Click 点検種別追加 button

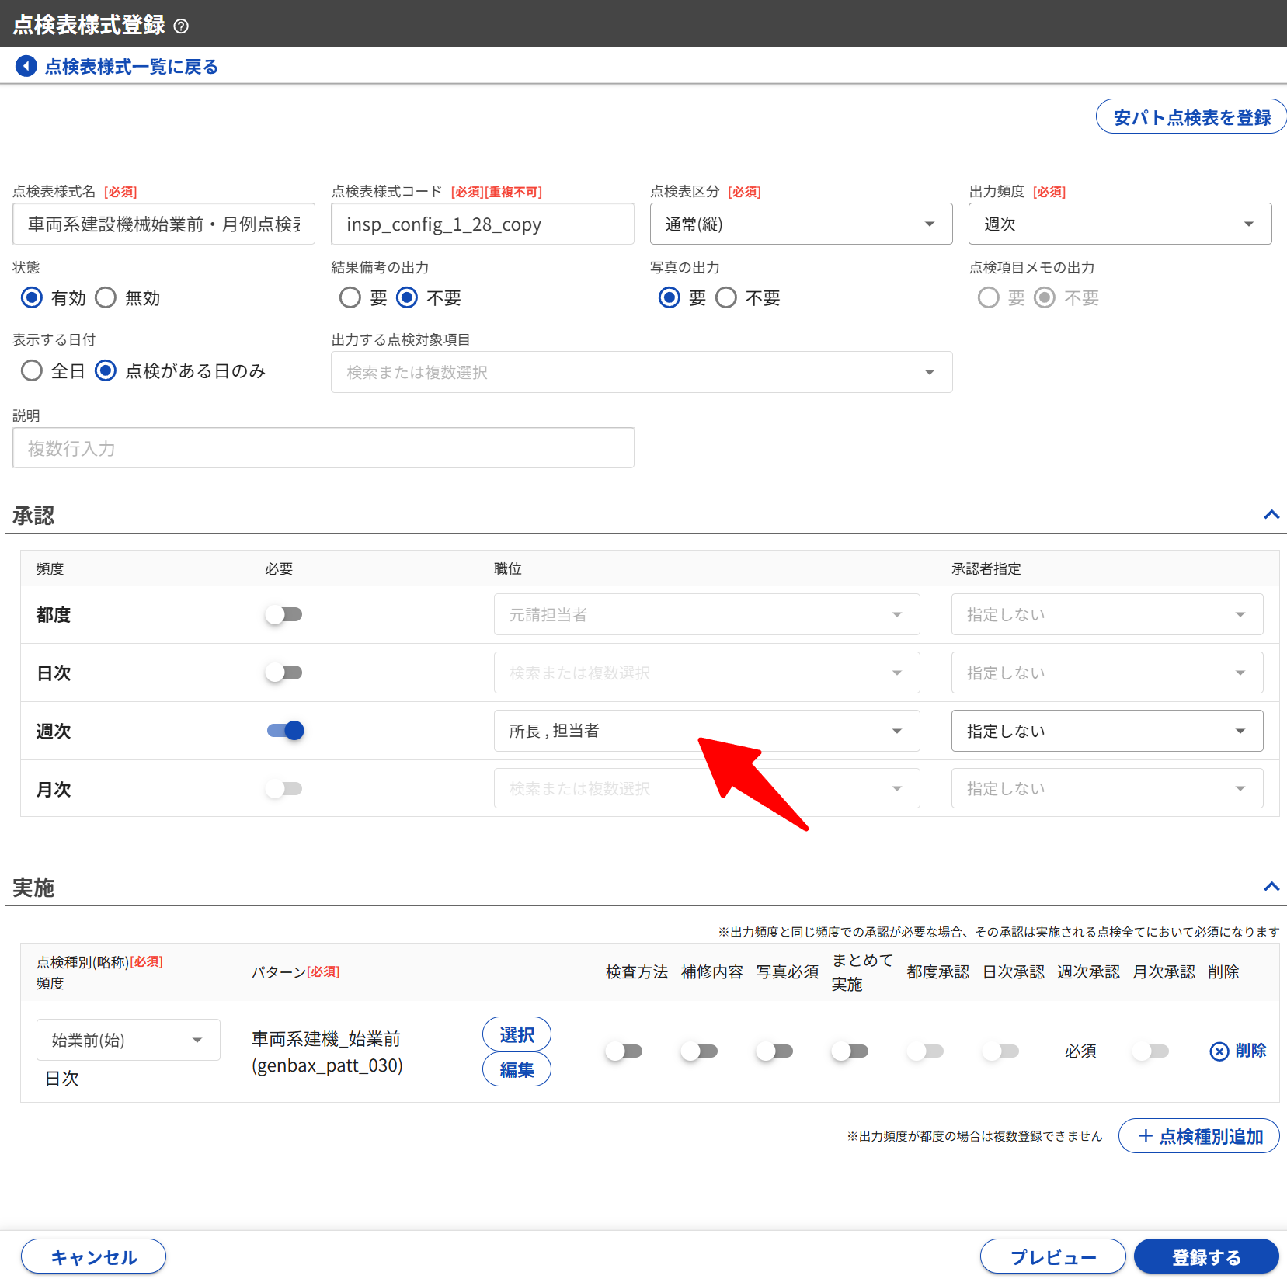(1199, 1136)
